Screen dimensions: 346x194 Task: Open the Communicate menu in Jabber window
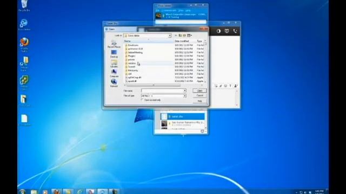pos(169,10)
